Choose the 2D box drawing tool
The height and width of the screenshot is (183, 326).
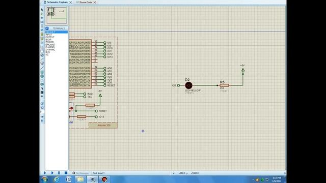click(42, 72)
